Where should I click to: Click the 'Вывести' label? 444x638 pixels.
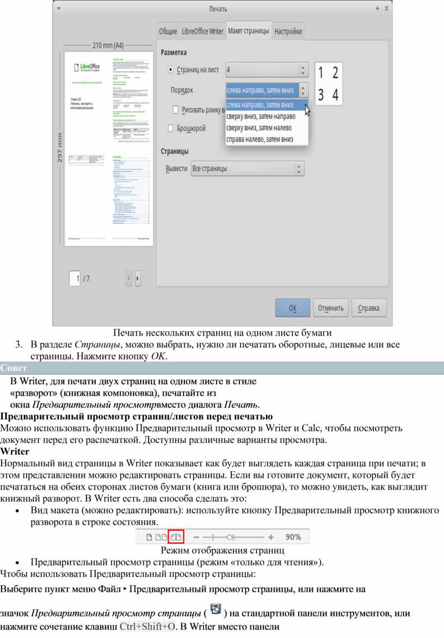pos(176,168)
